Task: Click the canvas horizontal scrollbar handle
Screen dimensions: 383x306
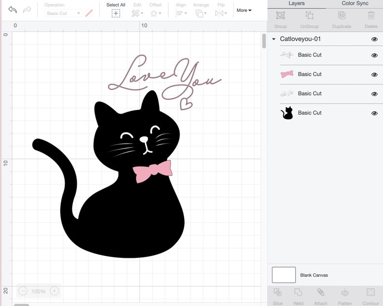Action: [22, 305]
